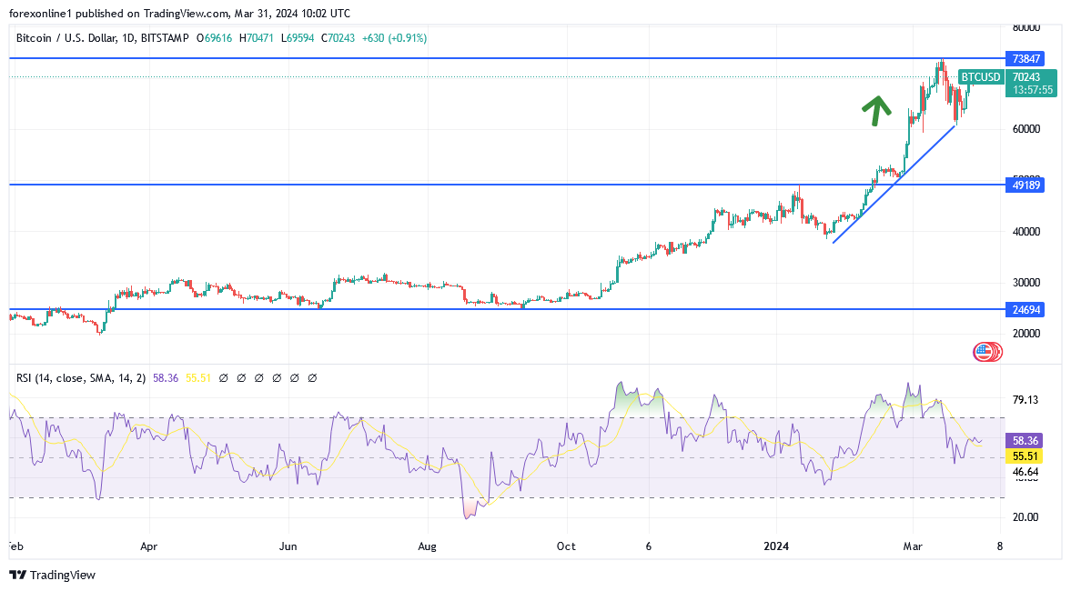Click the daily change +630 (+0.91%)
1071x591 pixels.
click(395, 38)
